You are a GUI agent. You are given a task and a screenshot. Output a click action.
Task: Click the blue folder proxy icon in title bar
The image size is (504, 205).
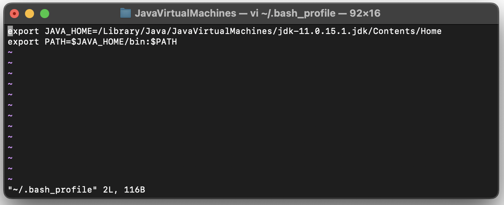pos(125,14)
